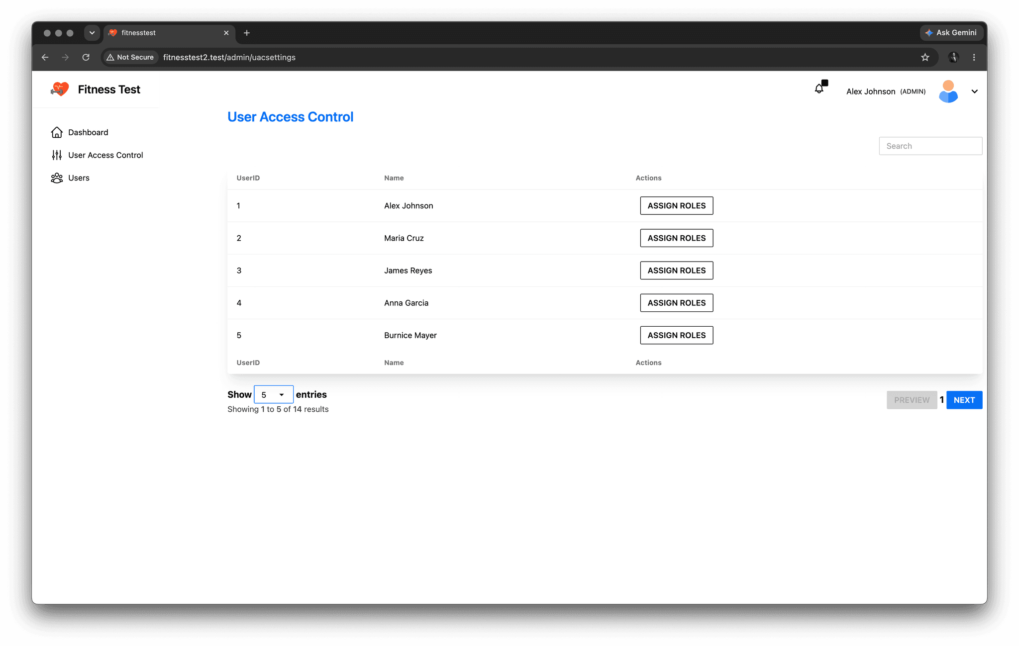1019x646 pixels.
Task: Expand the account menu chevron
Action: (x=975, y=92)
